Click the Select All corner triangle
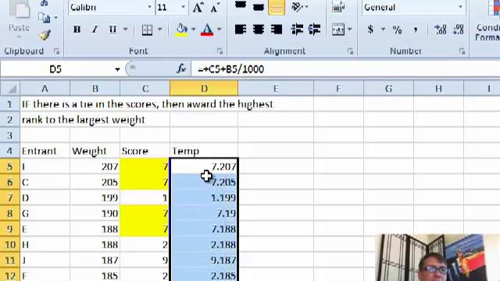The image size is (500, 281). point(10,88)
